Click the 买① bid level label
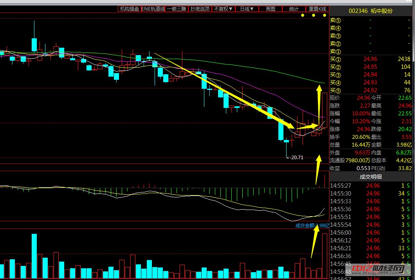 [336, 59]
